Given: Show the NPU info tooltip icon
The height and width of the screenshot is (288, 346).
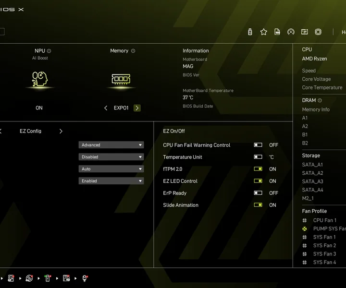Looking at the screenshot, I should click(x=49, y=51).
